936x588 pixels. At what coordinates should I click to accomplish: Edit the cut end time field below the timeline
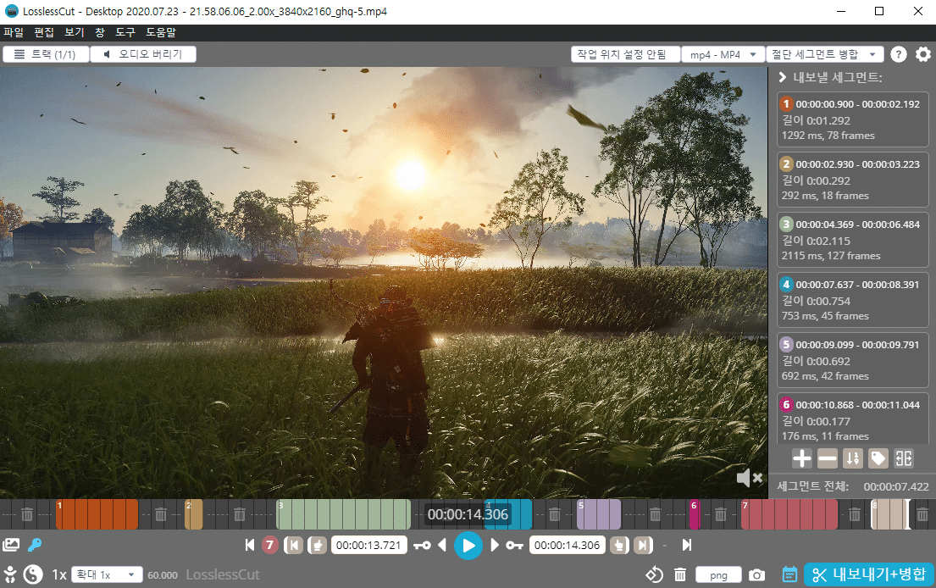[x=567, y=545]
